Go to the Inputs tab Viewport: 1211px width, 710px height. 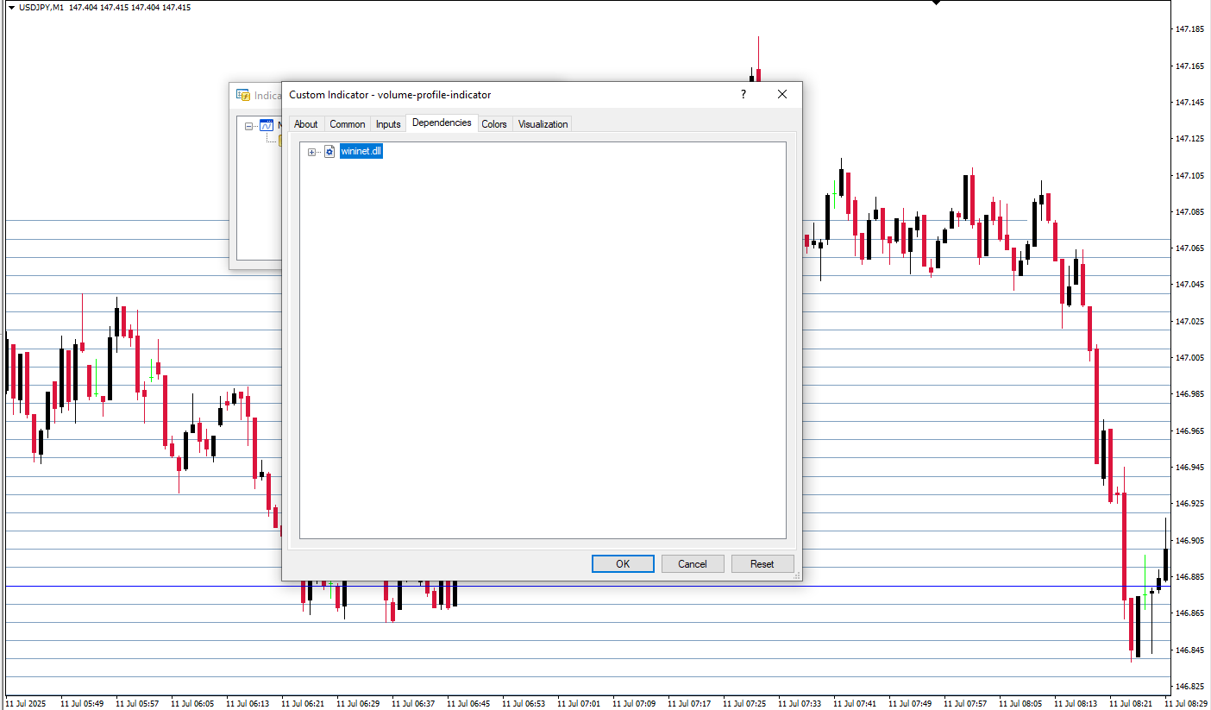pyautogui.click(x=388, y=124)
